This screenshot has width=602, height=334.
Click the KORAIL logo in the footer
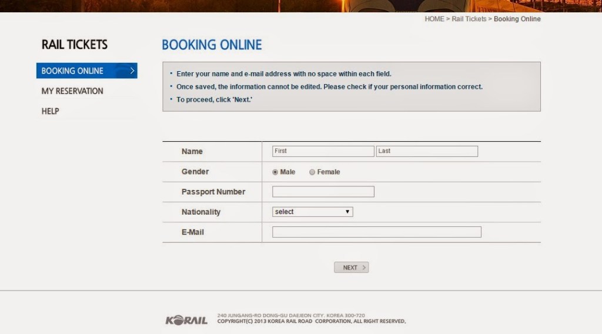[186, 320]
